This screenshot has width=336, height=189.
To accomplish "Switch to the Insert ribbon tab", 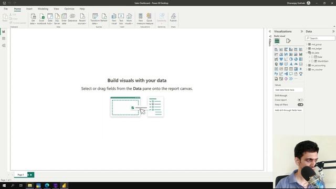I will pyautogui.click(x=29, y=9).
